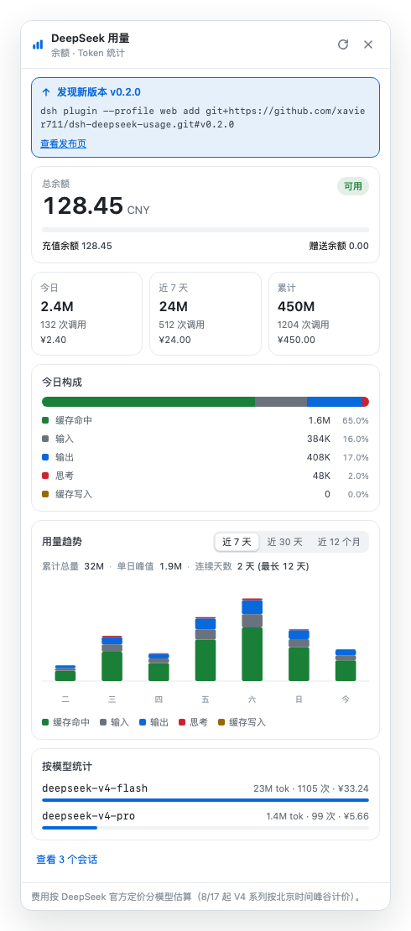Click the total balance progress bar
Image resolution: width=411 pixels, height=931 pixels.
(205, 230)
